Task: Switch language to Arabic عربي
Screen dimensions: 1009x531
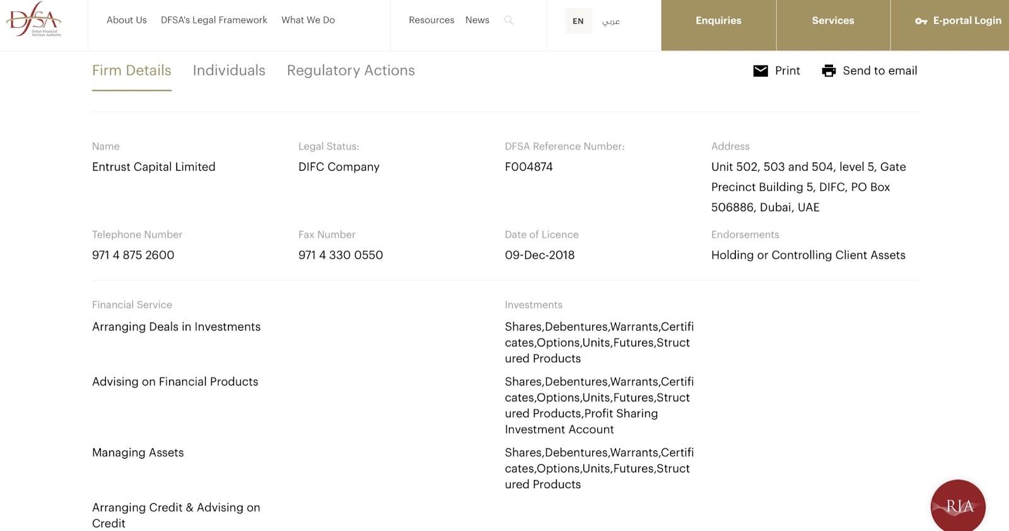Action: 610,21
